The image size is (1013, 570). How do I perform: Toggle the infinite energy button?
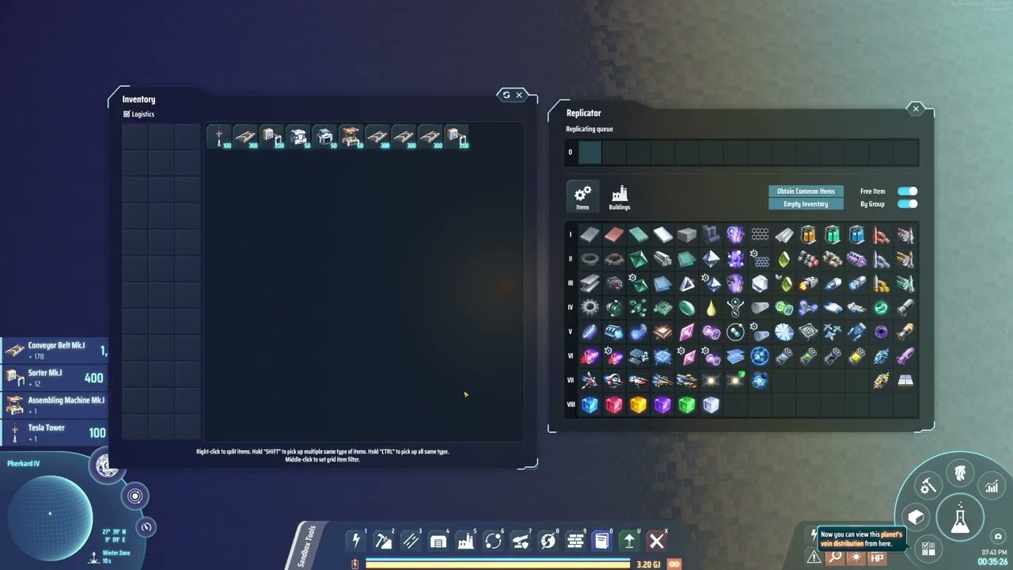674,564
